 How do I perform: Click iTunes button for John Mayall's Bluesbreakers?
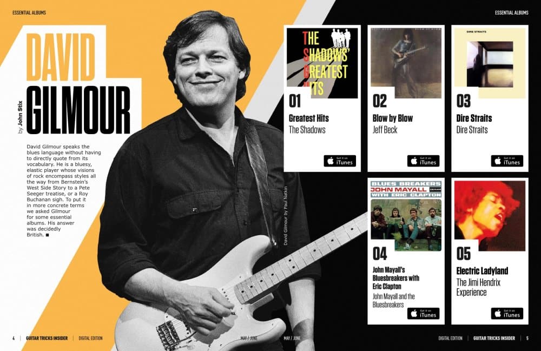pos(424,314)
